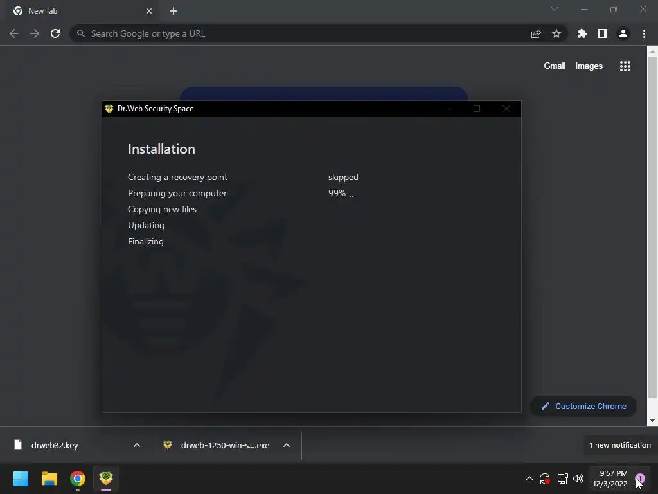Minimize the Dr.Web Security Space window
Screen dimensions: 658x494
click(448, 109)
